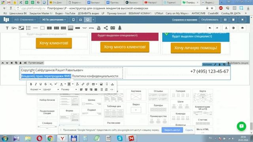
Task: Open the 'По умолчанию' variant dropdown
Action: point(54,20)
